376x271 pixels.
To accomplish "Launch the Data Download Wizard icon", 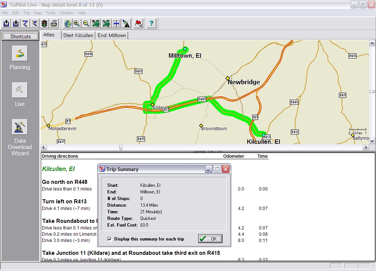I will [x=20, y=127].
